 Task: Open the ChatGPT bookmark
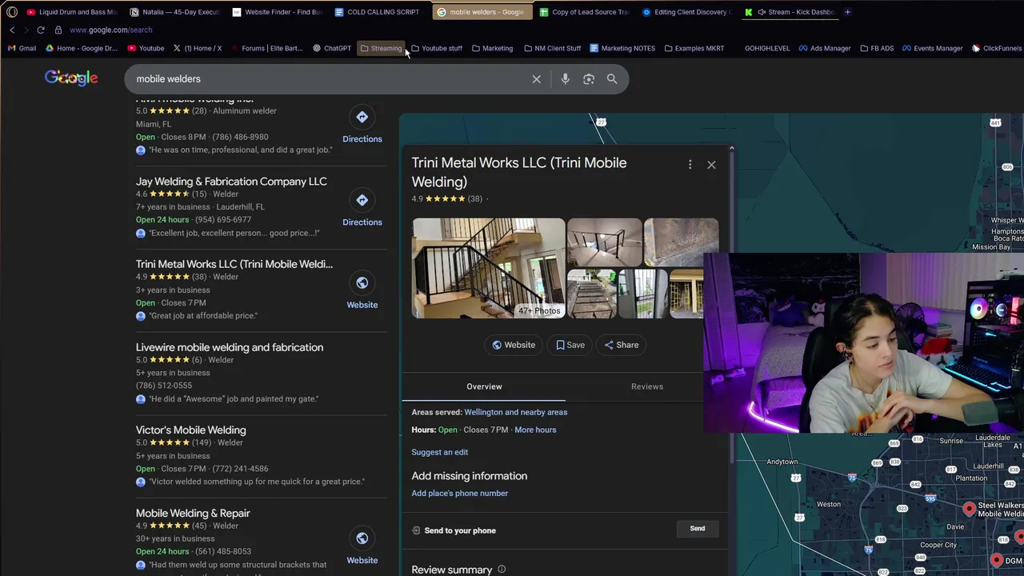pyautogui.click(x=332, y=48)
